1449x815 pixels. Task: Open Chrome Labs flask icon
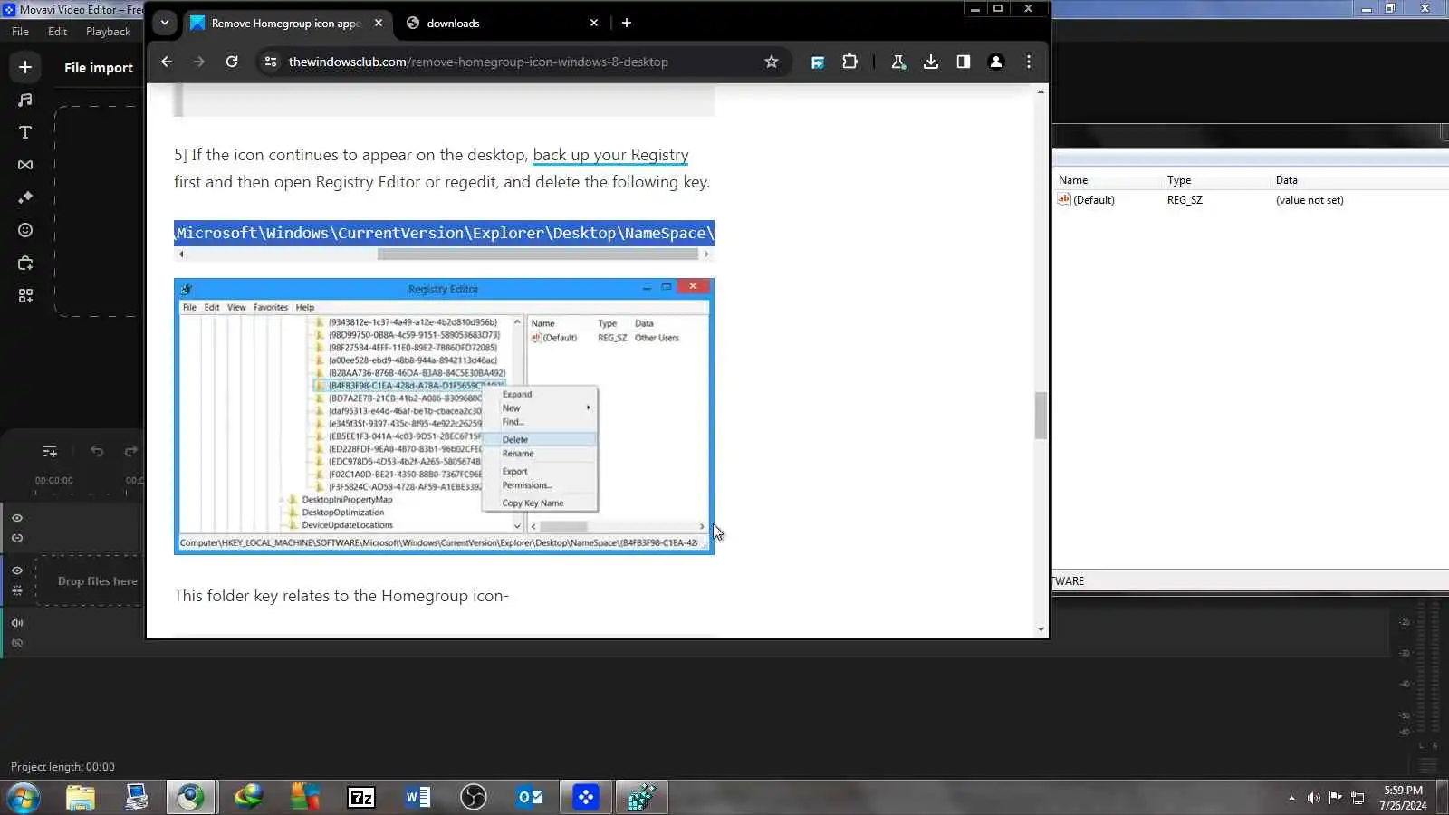[898, 62]
